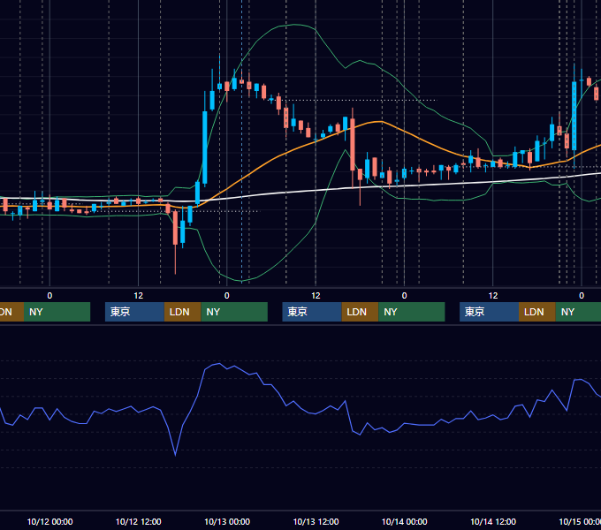Click the 10/12 00:00 time axis label

[x=49, y=521]
